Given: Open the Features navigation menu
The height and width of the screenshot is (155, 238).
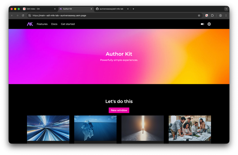Looking at the screenshot, I should coord(42,24).
